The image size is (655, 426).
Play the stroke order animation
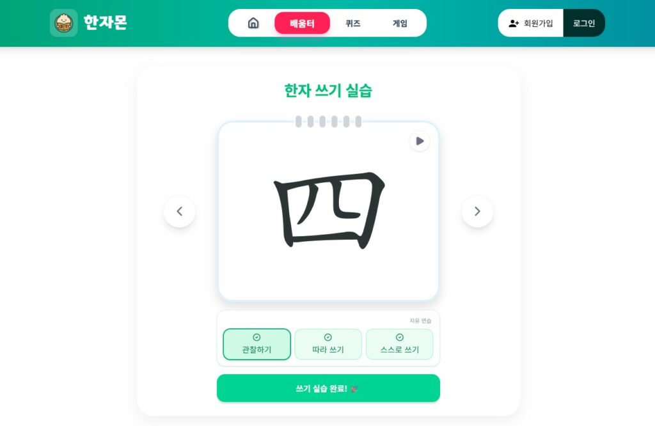[420, 141]
